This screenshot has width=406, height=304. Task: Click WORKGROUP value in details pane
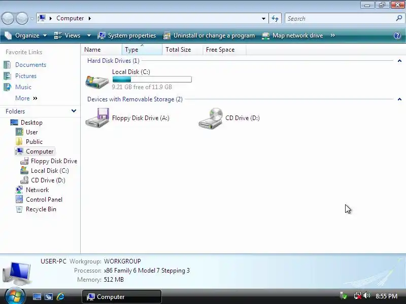122,261
